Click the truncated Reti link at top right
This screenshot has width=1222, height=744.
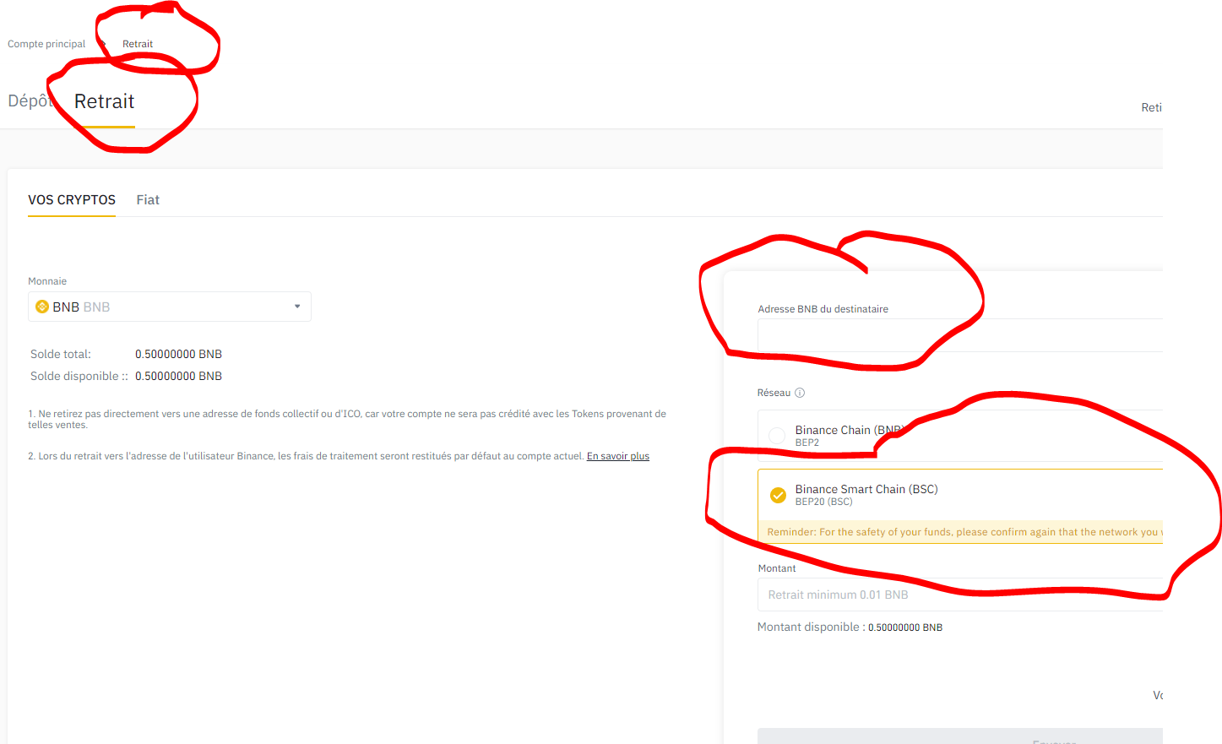pyautogui.click(x=1151, y=107)
